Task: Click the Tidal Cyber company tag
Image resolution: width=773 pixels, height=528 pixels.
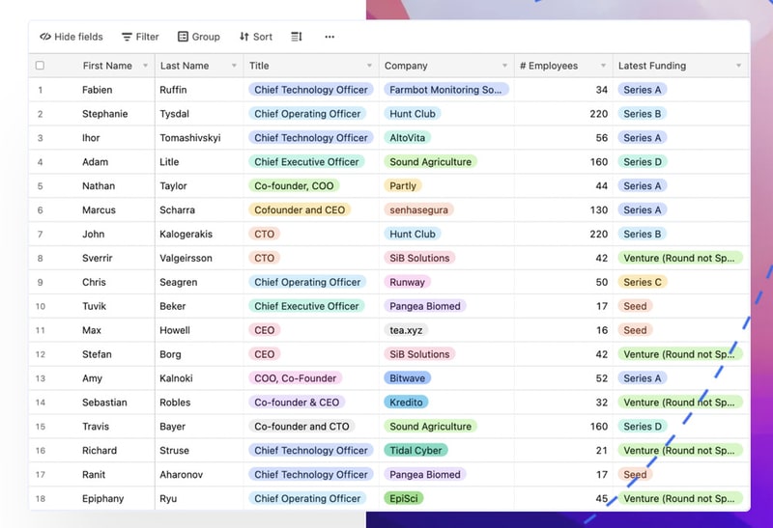Action: (417, 450)
